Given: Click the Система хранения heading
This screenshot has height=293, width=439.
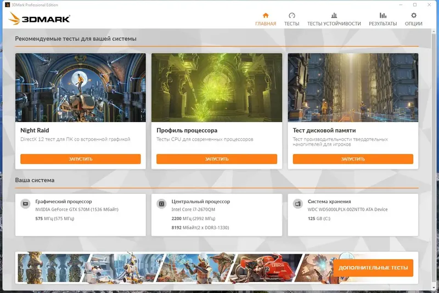Looking at the screenshot, I should point(329,202).
